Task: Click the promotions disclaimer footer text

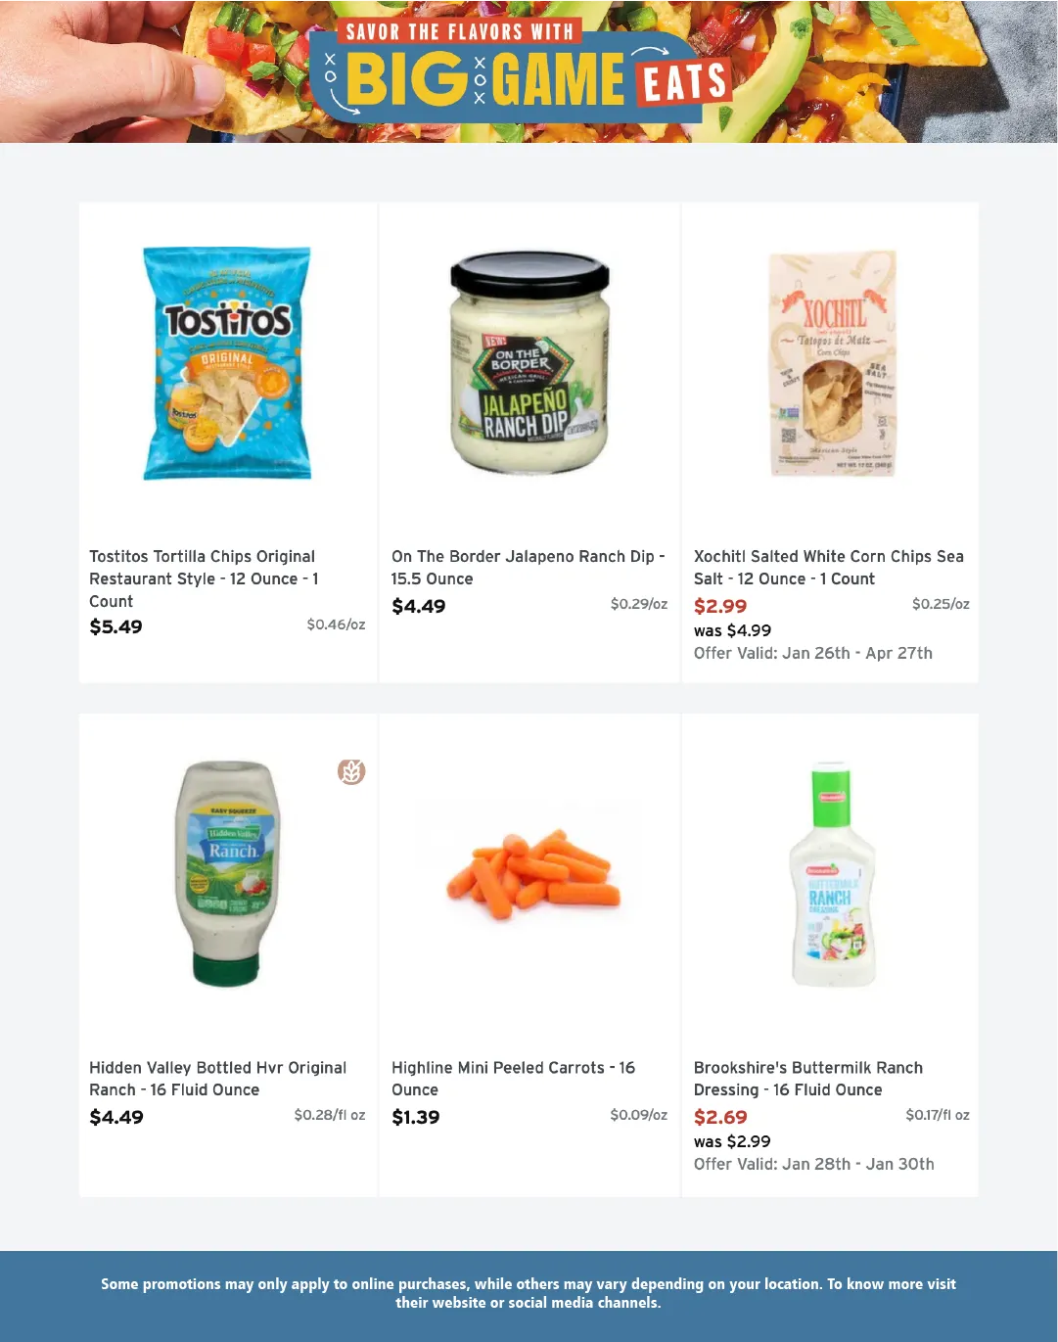Action: [529, 1293]
